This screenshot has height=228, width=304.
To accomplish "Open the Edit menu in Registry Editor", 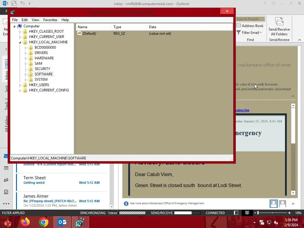I will (24, 20).
